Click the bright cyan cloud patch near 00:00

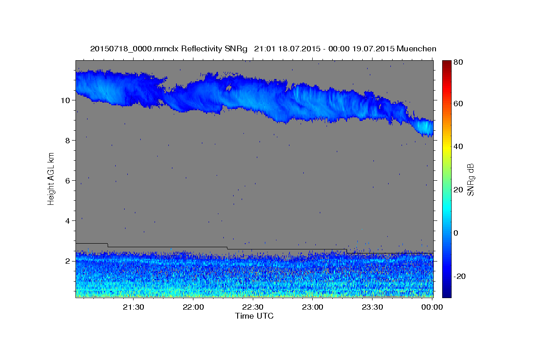(x=425, y=127)
